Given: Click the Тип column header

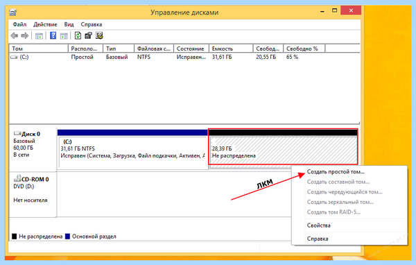Looking at the screenshot, I should pos(119,49).
